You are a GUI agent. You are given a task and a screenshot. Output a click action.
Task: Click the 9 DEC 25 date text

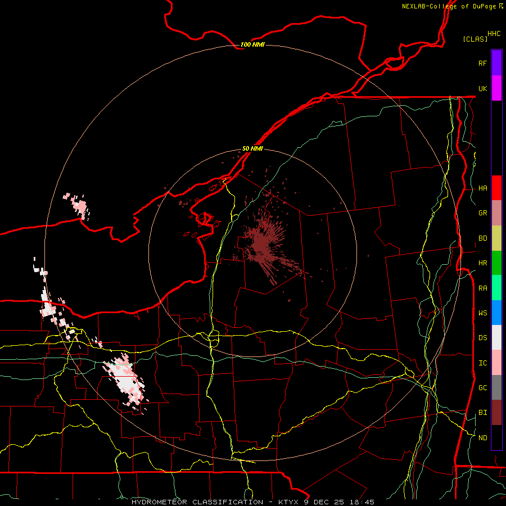[324, 502]
